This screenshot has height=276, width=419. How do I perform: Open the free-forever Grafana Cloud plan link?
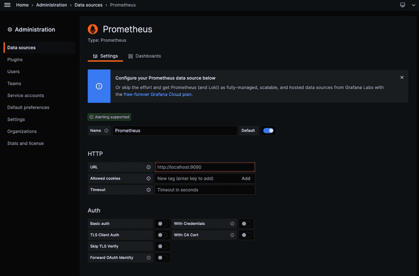pos(158,95)
